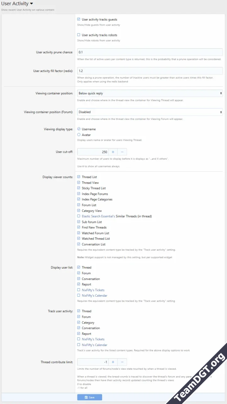The image size is (227, 404).
Task: Uncheck Conversation List viewer count
Action: pyautogui.click(x=79, y=244)
